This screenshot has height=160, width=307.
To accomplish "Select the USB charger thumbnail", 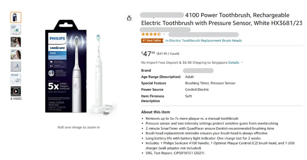I will [16, 79].
